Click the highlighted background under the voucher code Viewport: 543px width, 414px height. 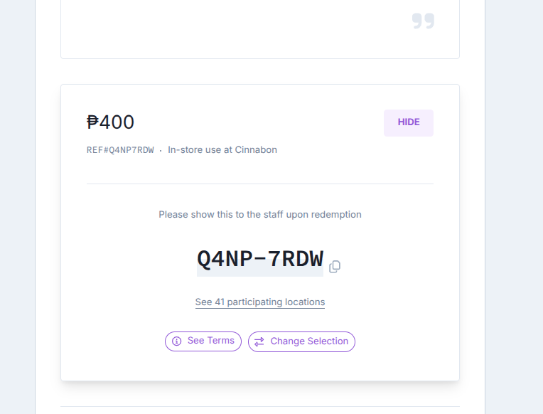click(260, 273)
